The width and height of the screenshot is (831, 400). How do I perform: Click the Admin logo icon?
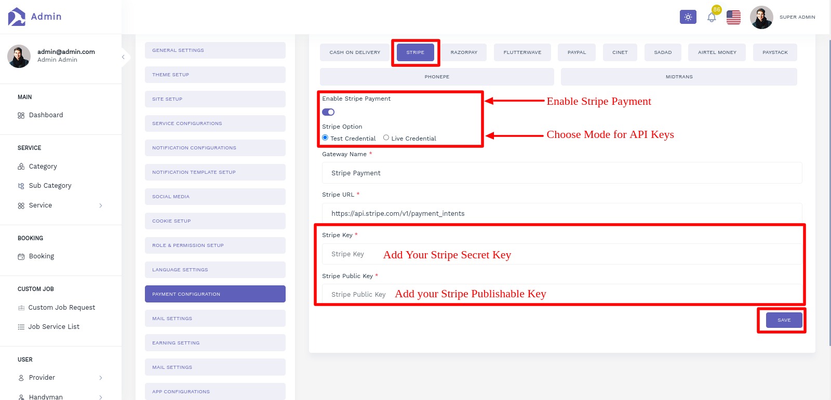[x=17, y=17]
